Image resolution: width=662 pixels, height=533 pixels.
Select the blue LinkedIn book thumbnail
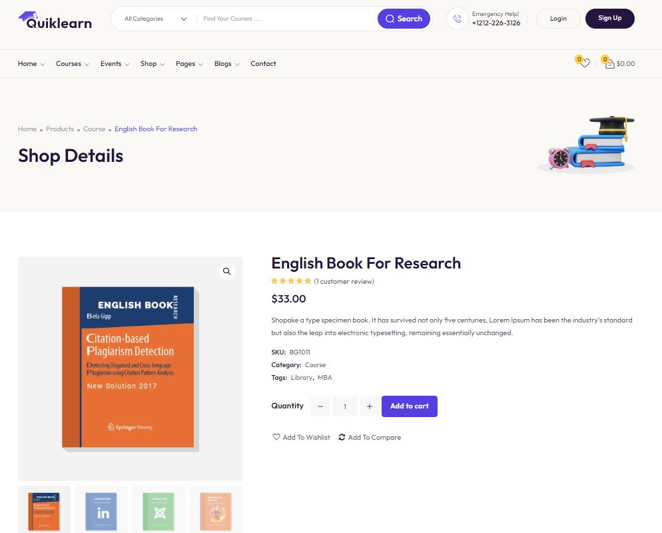coord(101,511)
